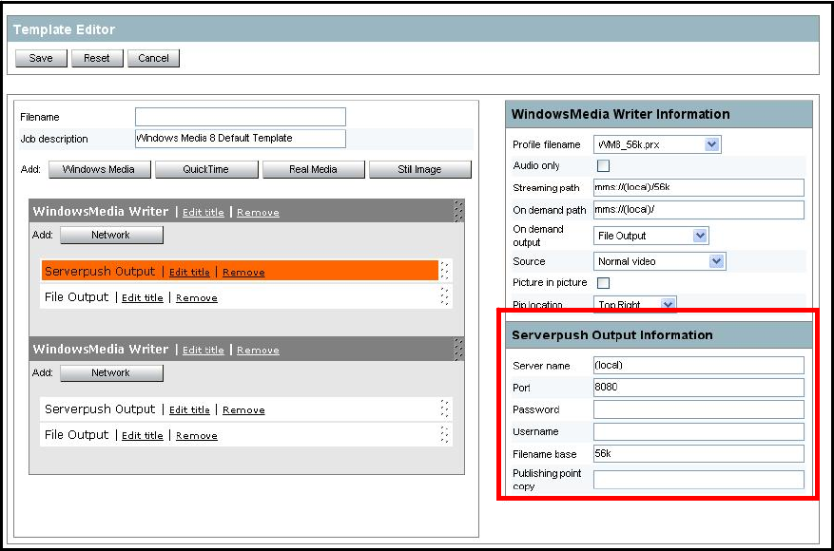Open the Pip location dropdown

[668, 305]
